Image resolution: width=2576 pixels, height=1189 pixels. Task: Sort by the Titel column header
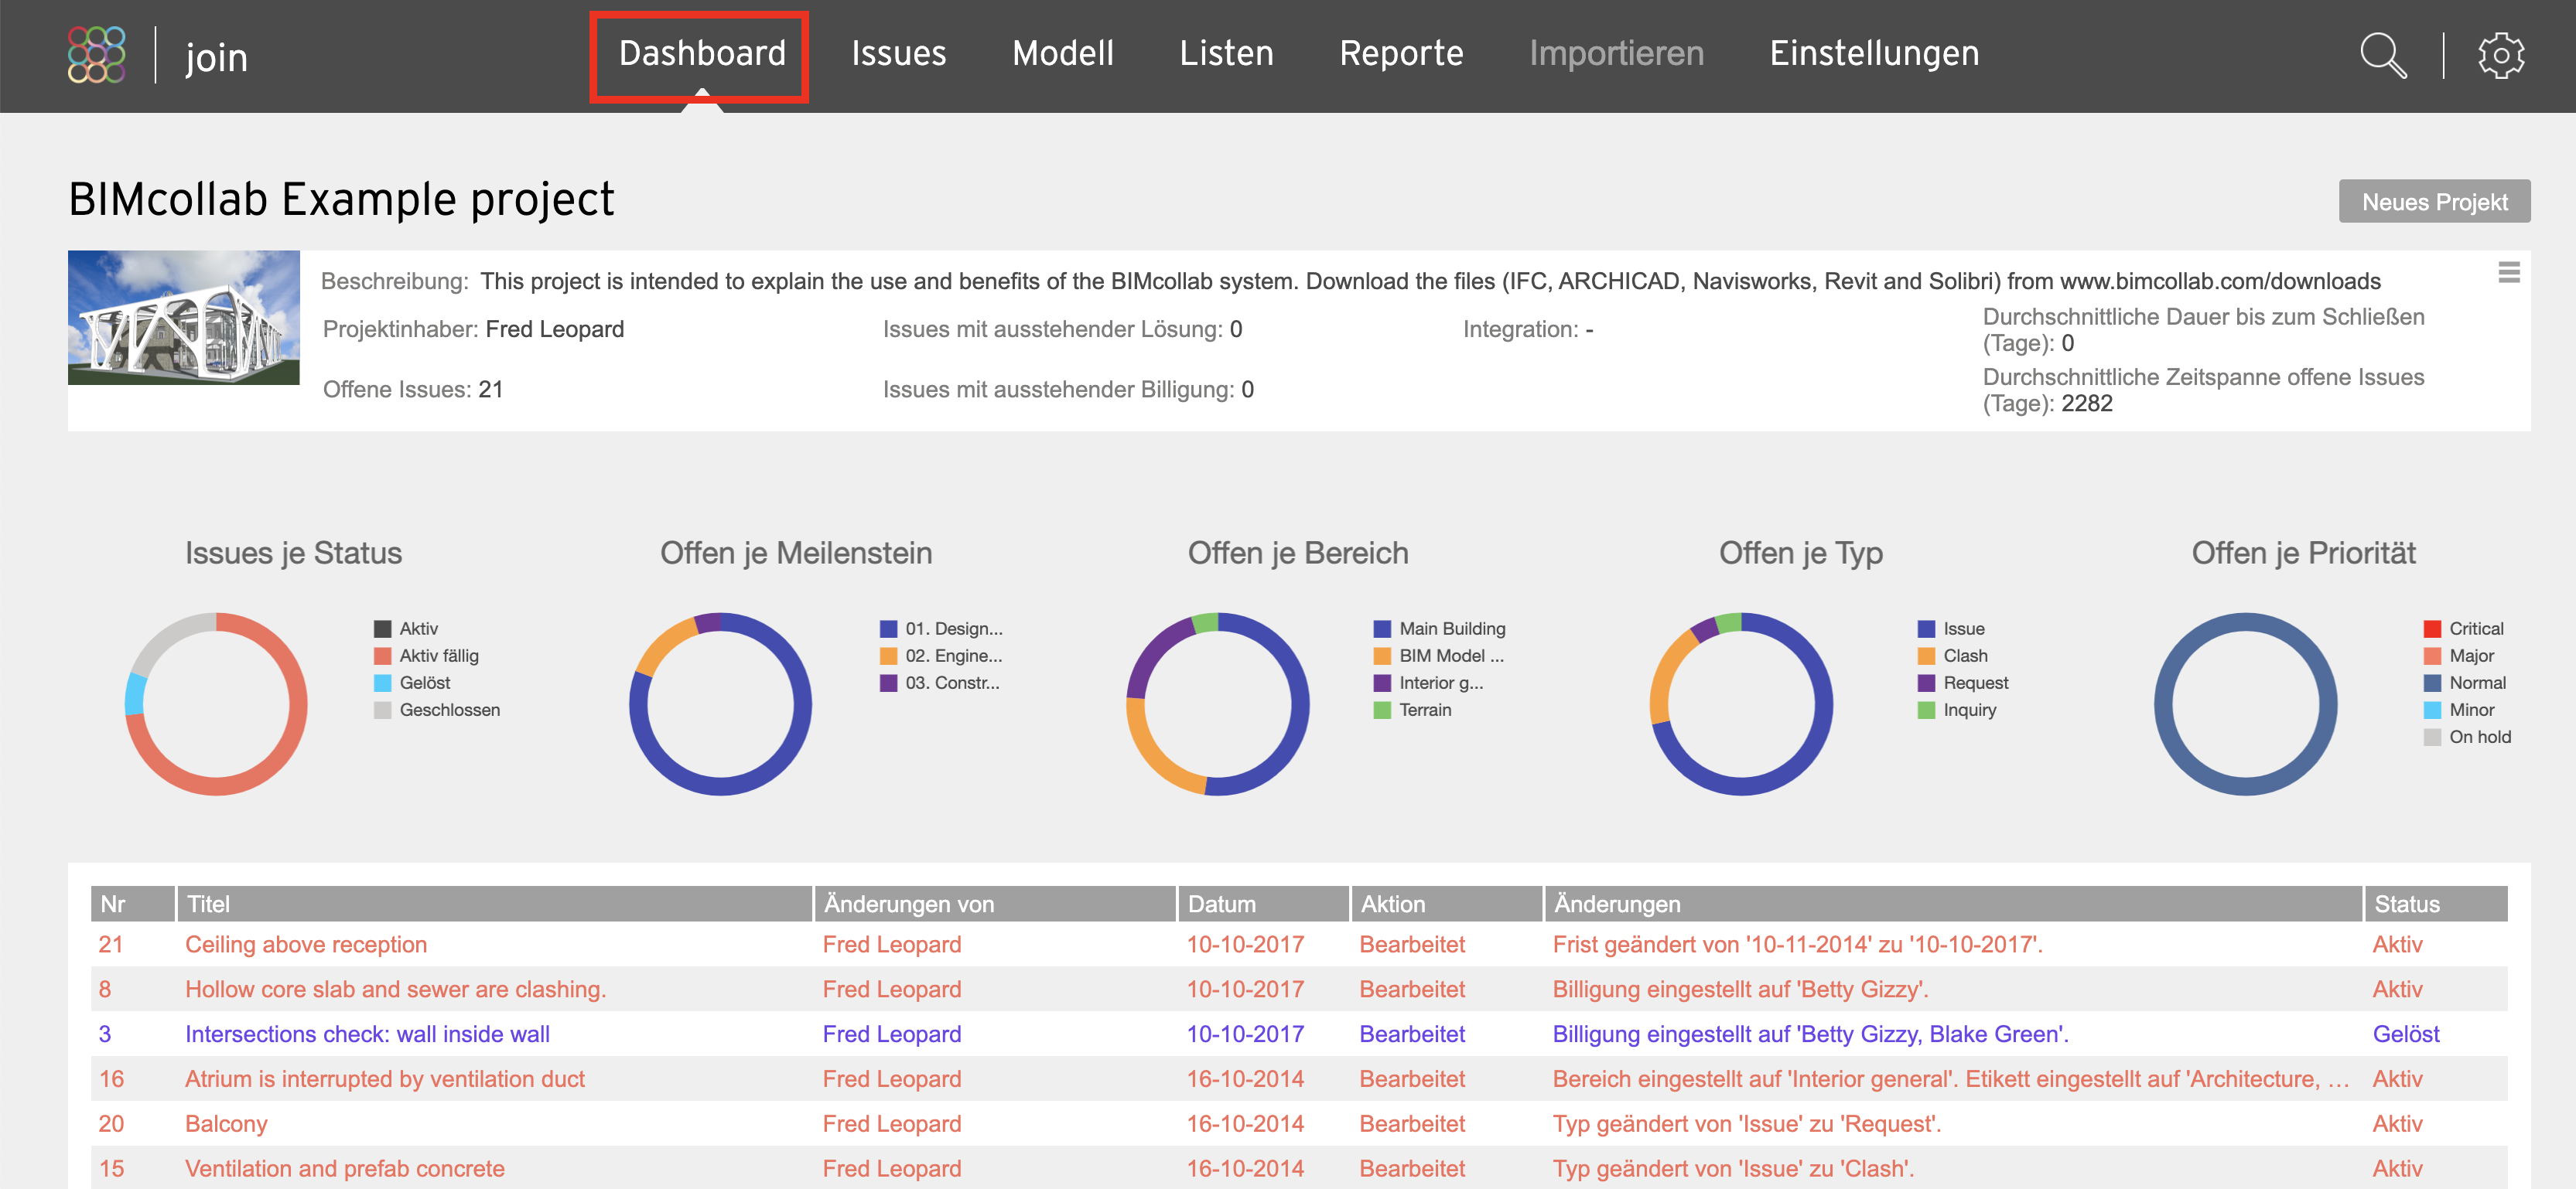(494, 903)
